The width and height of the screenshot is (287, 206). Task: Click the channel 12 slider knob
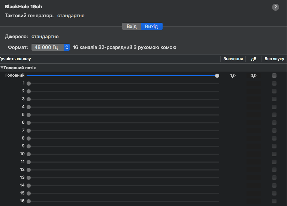click(x=28, y=170)
